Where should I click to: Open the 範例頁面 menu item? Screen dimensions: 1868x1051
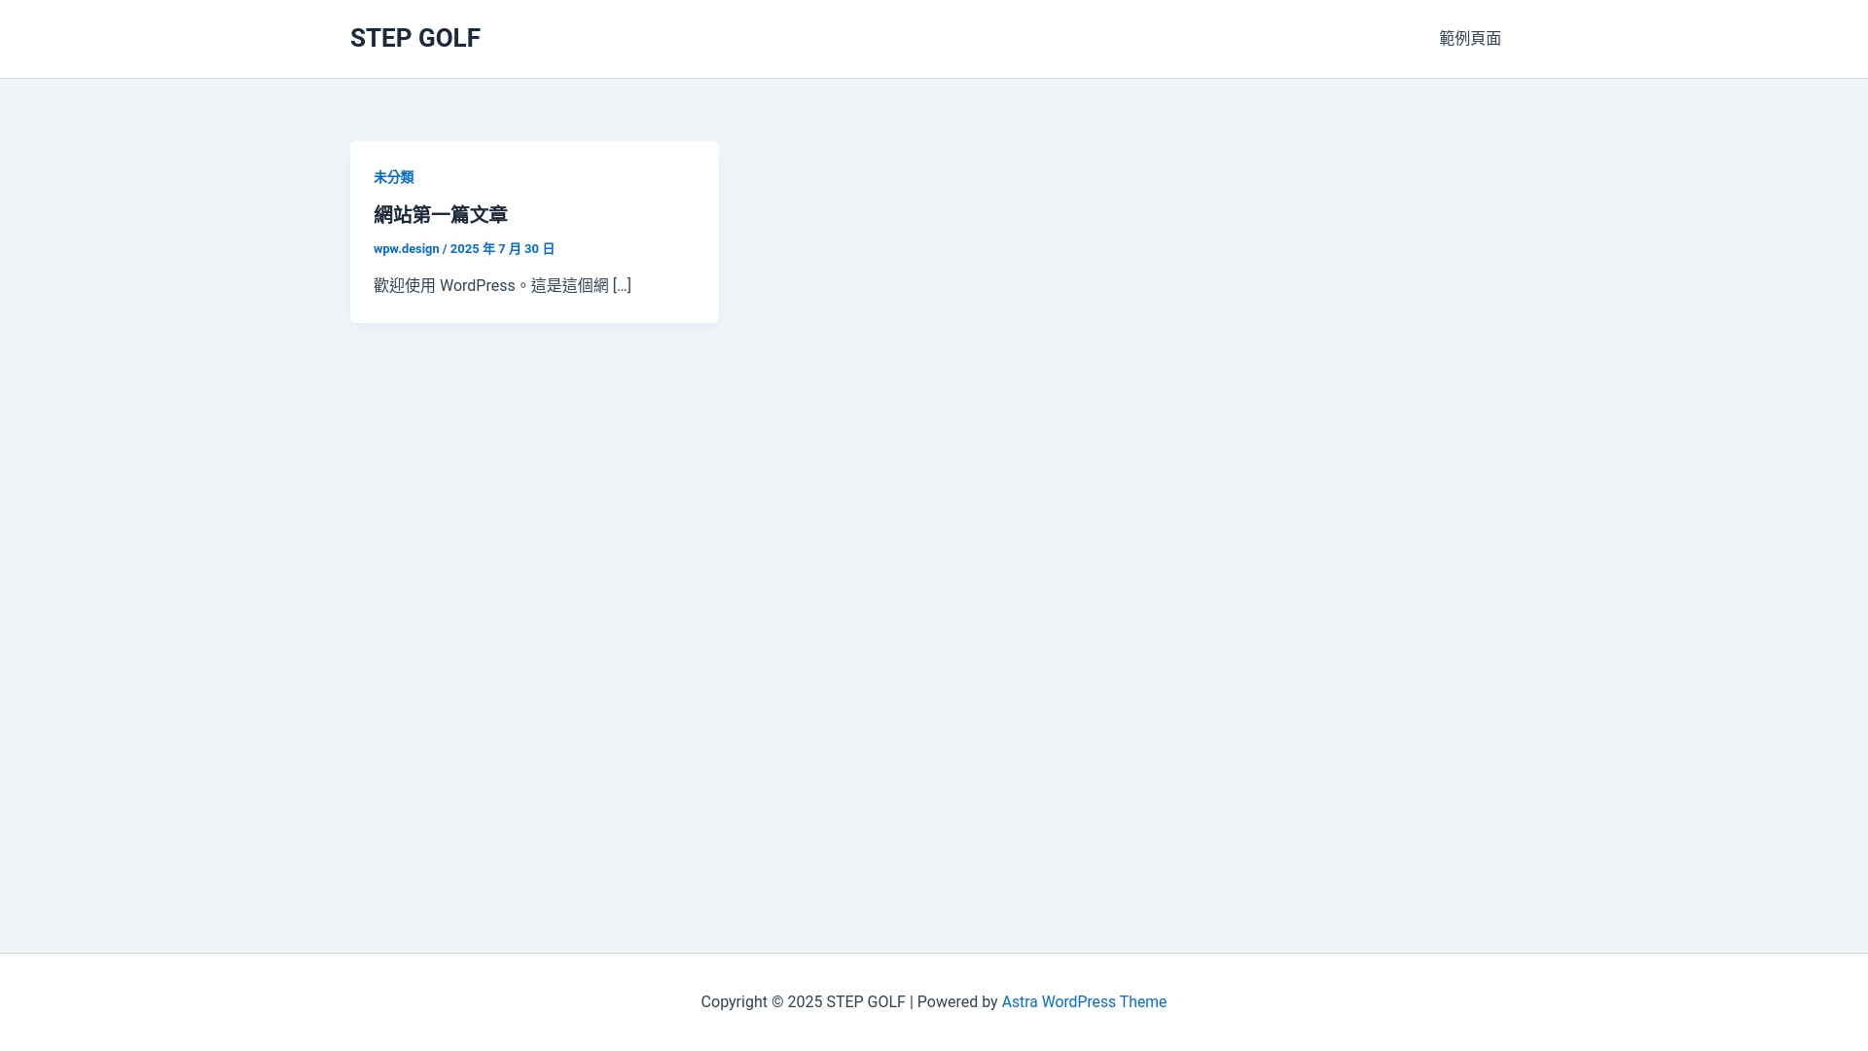pos(1470,39)
